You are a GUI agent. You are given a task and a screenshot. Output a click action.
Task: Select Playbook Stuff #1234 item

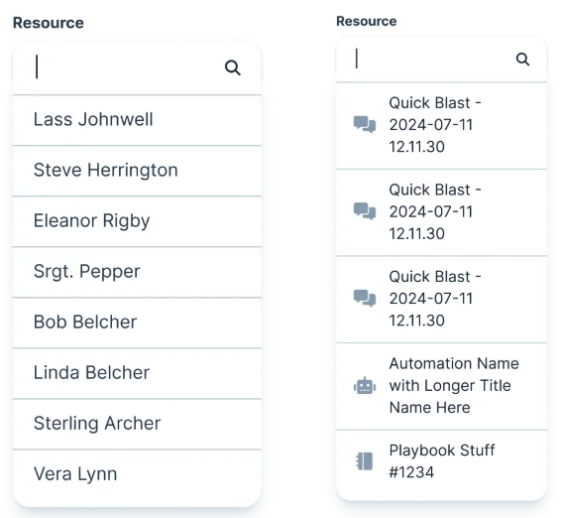441,461
